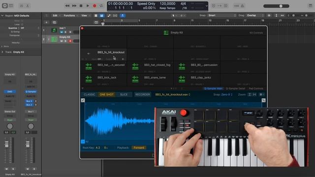This screenshot has width=315, height=177.
Task: Move the master volume slider knob
Action: click(x=281, y=6)
